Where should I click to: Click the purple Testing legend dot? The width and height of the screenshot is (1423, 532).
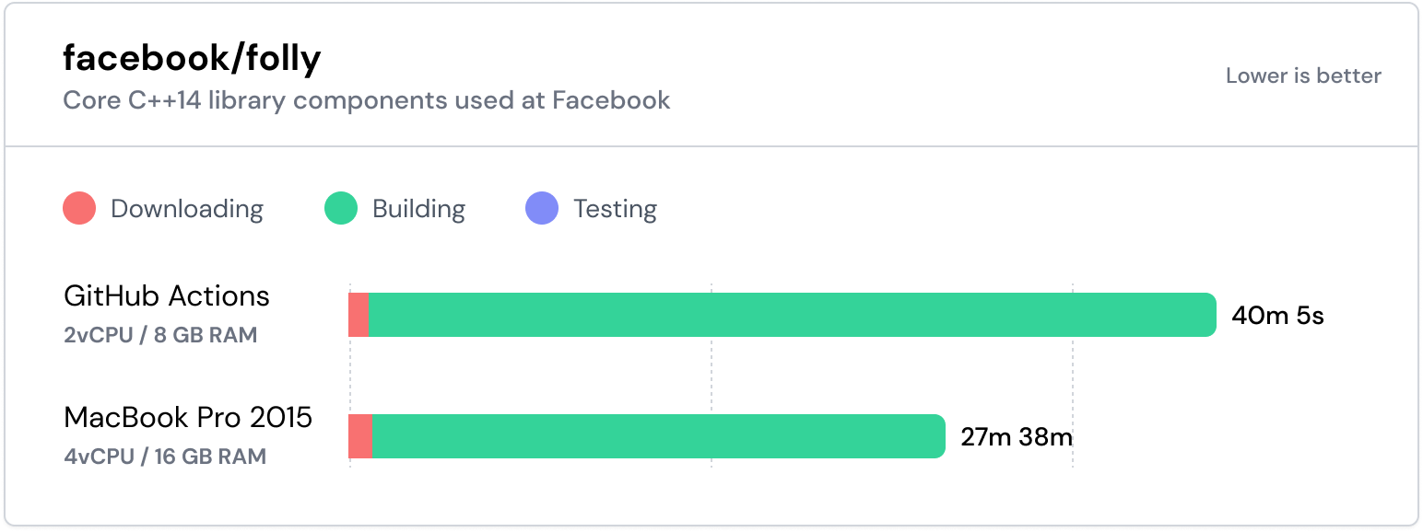click(542, 209)
